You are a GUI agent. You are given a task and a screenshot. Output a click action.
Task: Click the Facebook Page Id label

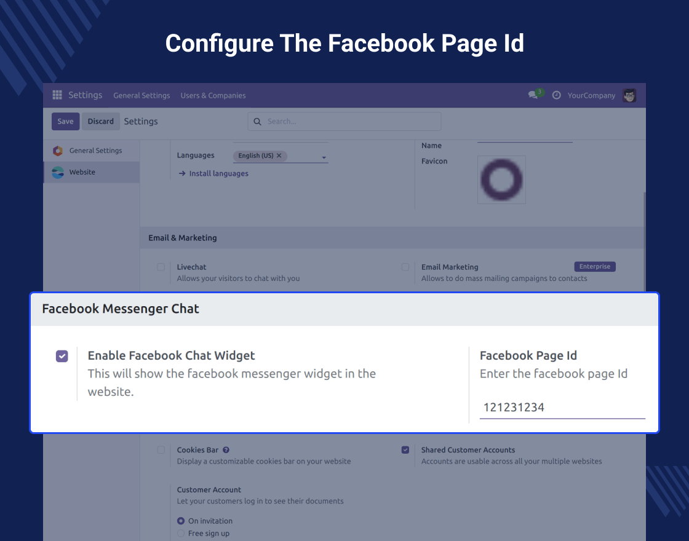[x=528, y=356]
